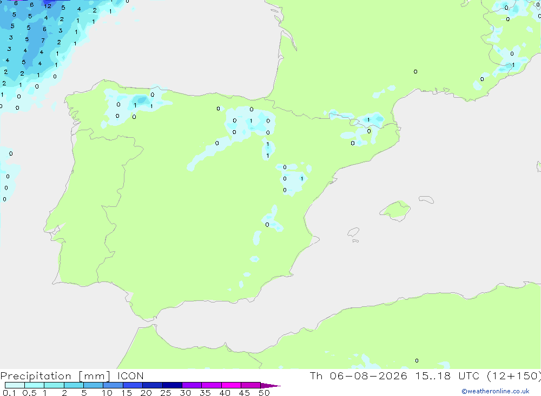Click the 'ICON' model name label
This screenshot has width=541, height=396.
(x=130, y=376)
